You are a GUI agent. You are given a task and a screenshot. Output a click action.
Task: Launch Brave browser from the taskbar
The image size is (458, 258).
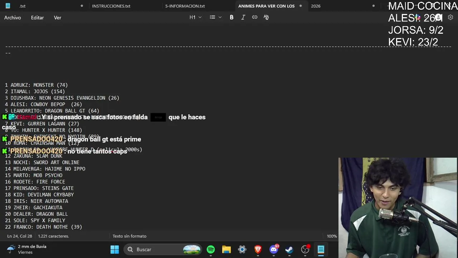[x=258, y=249]
